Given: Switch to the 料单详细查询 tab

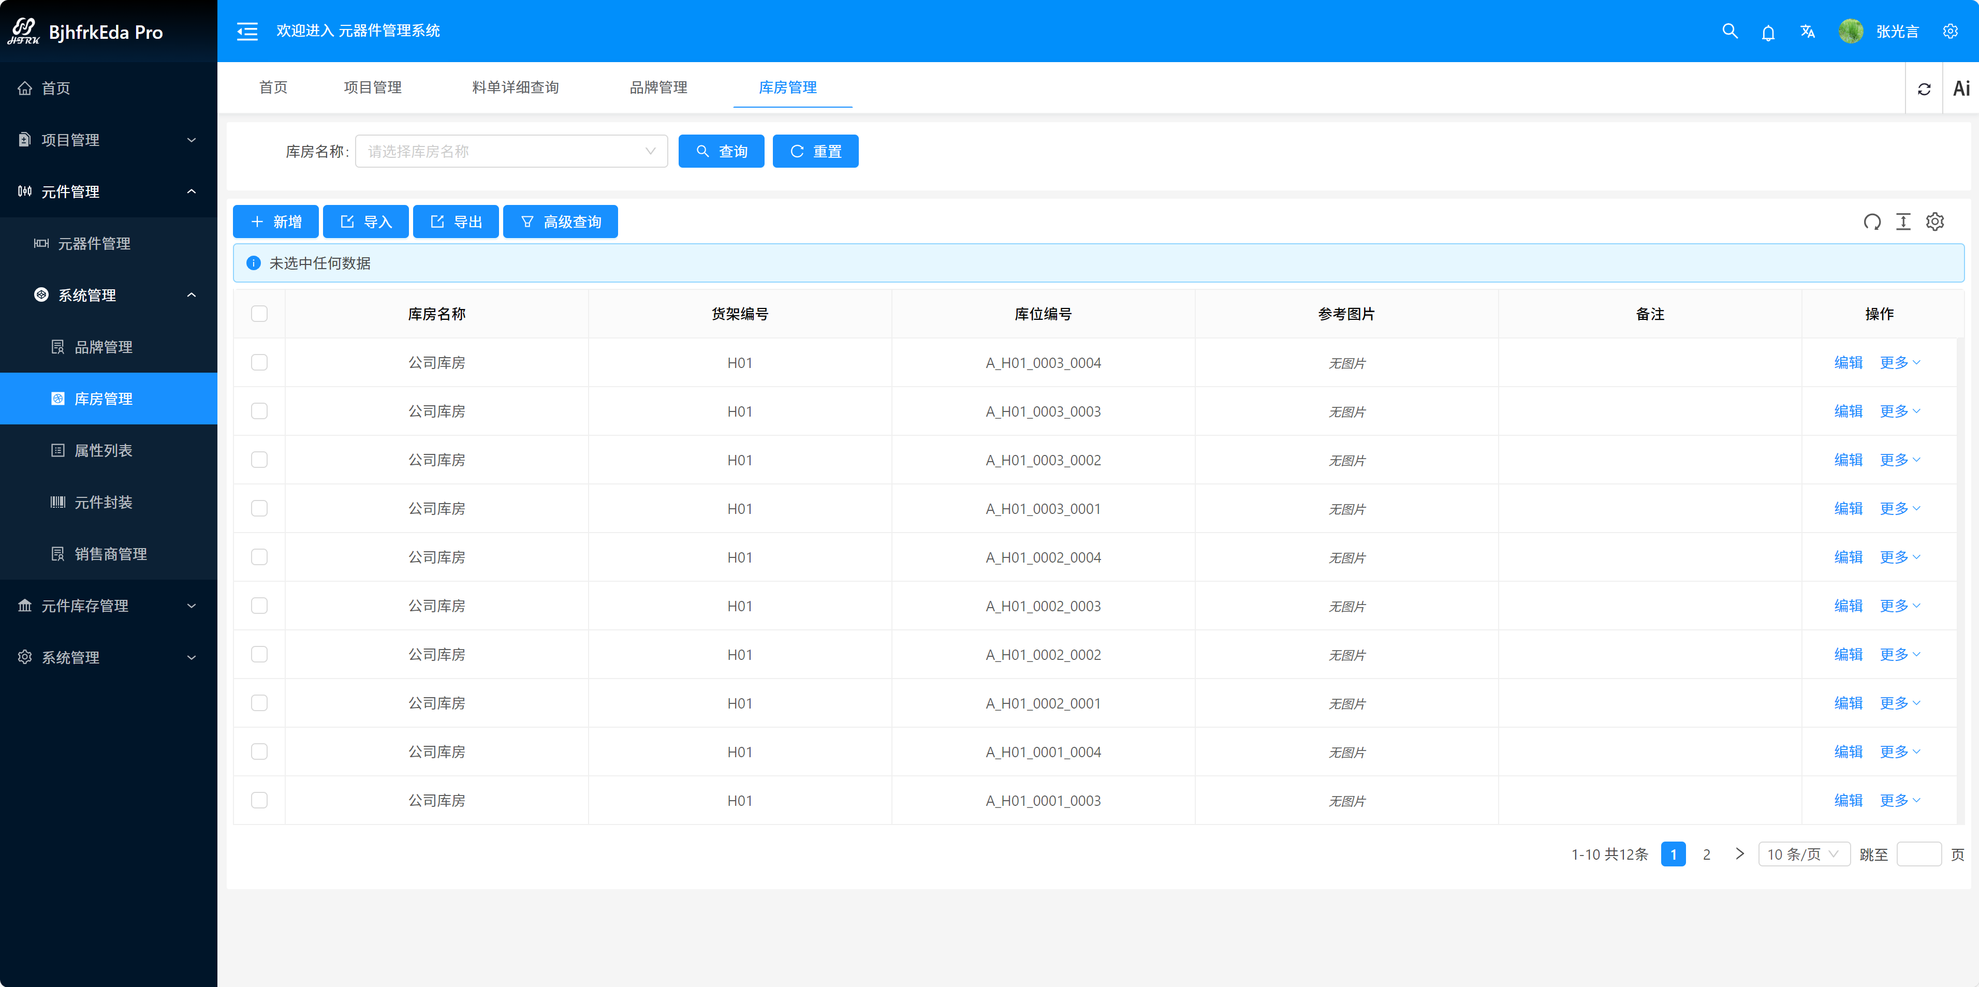Looking at the screenshot, I should pyautogui.click(x=516, y=87).
